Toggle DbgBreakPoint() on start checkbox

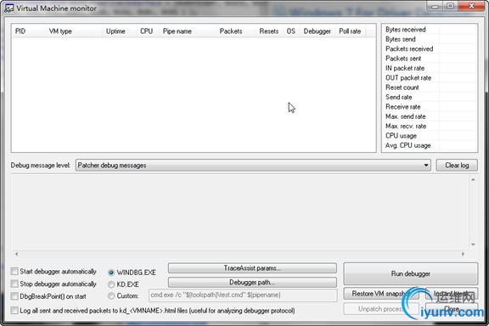(14, 296)
